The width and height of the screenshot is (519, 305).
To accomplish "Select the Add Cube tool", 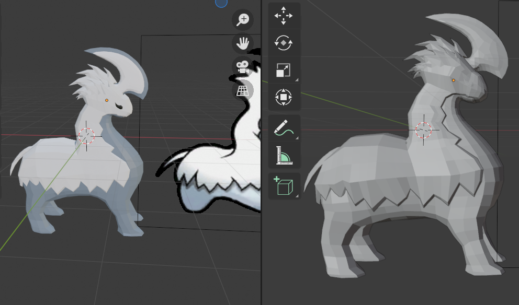I will [284, 186].
